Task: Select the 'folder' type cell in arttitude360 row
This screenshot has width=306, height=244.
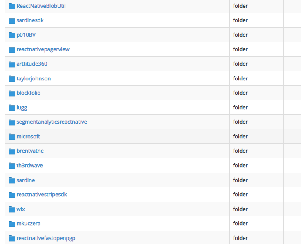Action: click(x=256, y=64)
